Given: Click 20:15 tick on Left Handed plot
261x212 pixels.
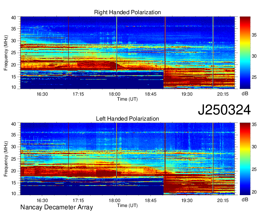Looking at the screenshot, I should [x=223, y=200].
